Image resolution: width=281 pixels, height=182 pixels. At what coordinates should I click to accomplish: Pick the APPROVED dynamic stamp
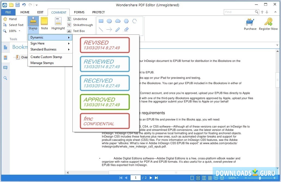(x=105, y=102)
